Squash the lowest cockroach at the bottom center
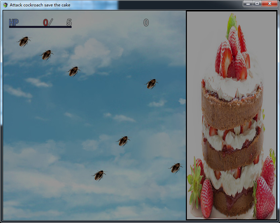The width and height of the screenshot is (280, 223). tap(99, 176)
